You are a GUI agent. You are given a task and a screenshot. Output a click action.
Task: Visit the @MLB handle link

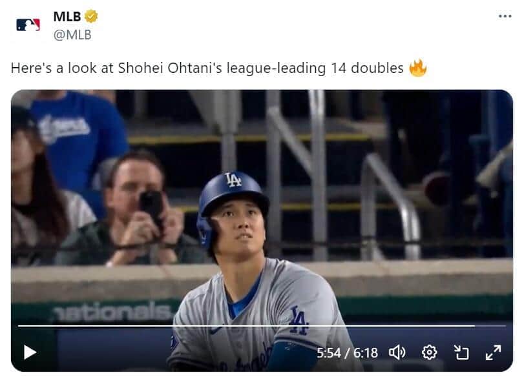pos(72,35)
